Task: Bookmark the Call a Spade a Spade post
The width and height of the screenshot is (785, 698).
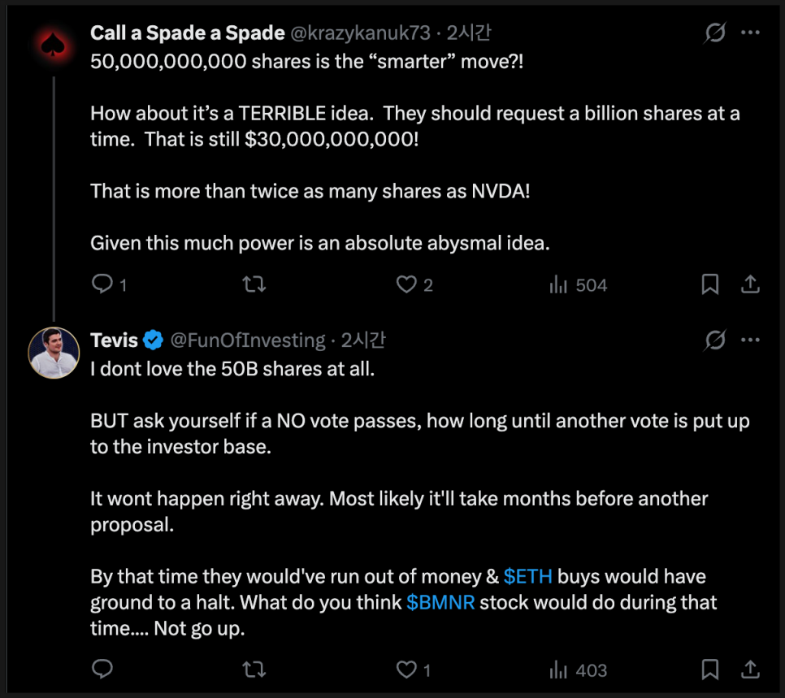Action: pyautogui.click(x=709, y=284)
